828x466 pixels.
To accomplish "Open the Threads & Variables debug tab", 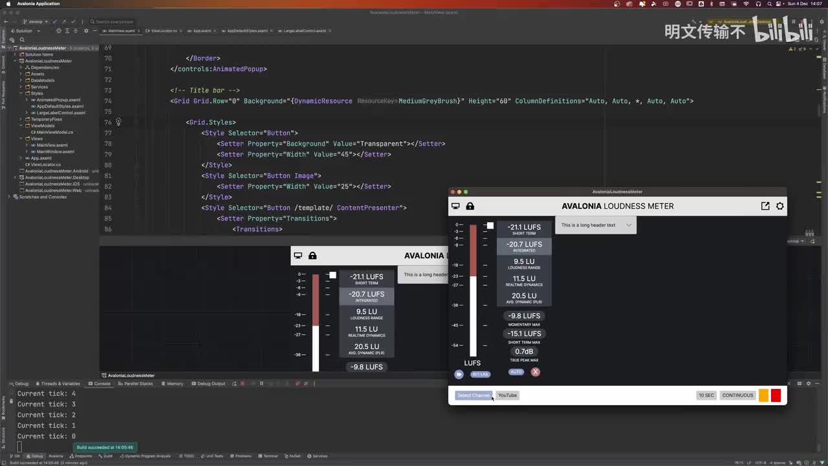I will (58, 384).
